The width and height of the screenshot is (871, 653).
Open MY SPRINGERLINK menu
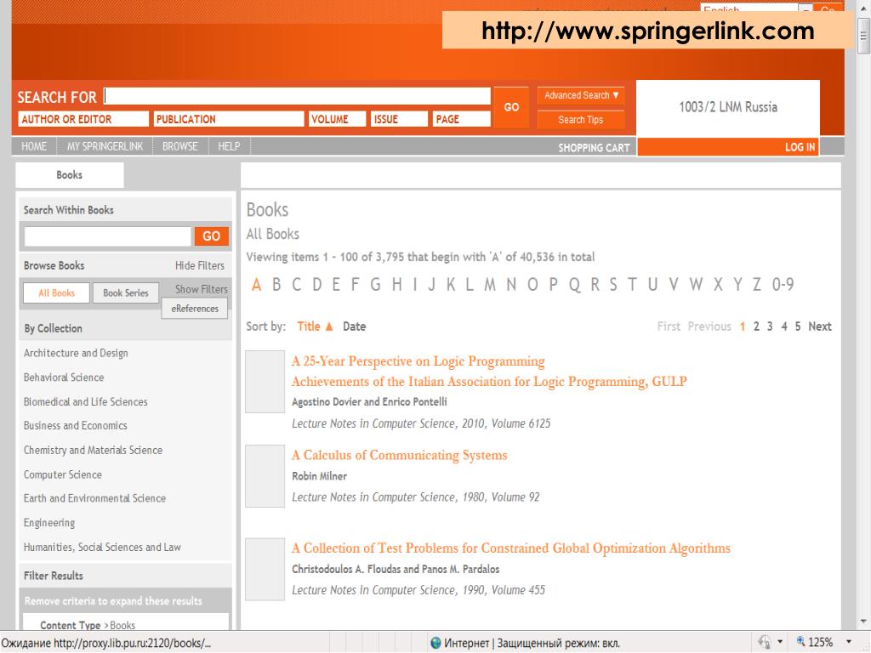click(x=105, y=146)
